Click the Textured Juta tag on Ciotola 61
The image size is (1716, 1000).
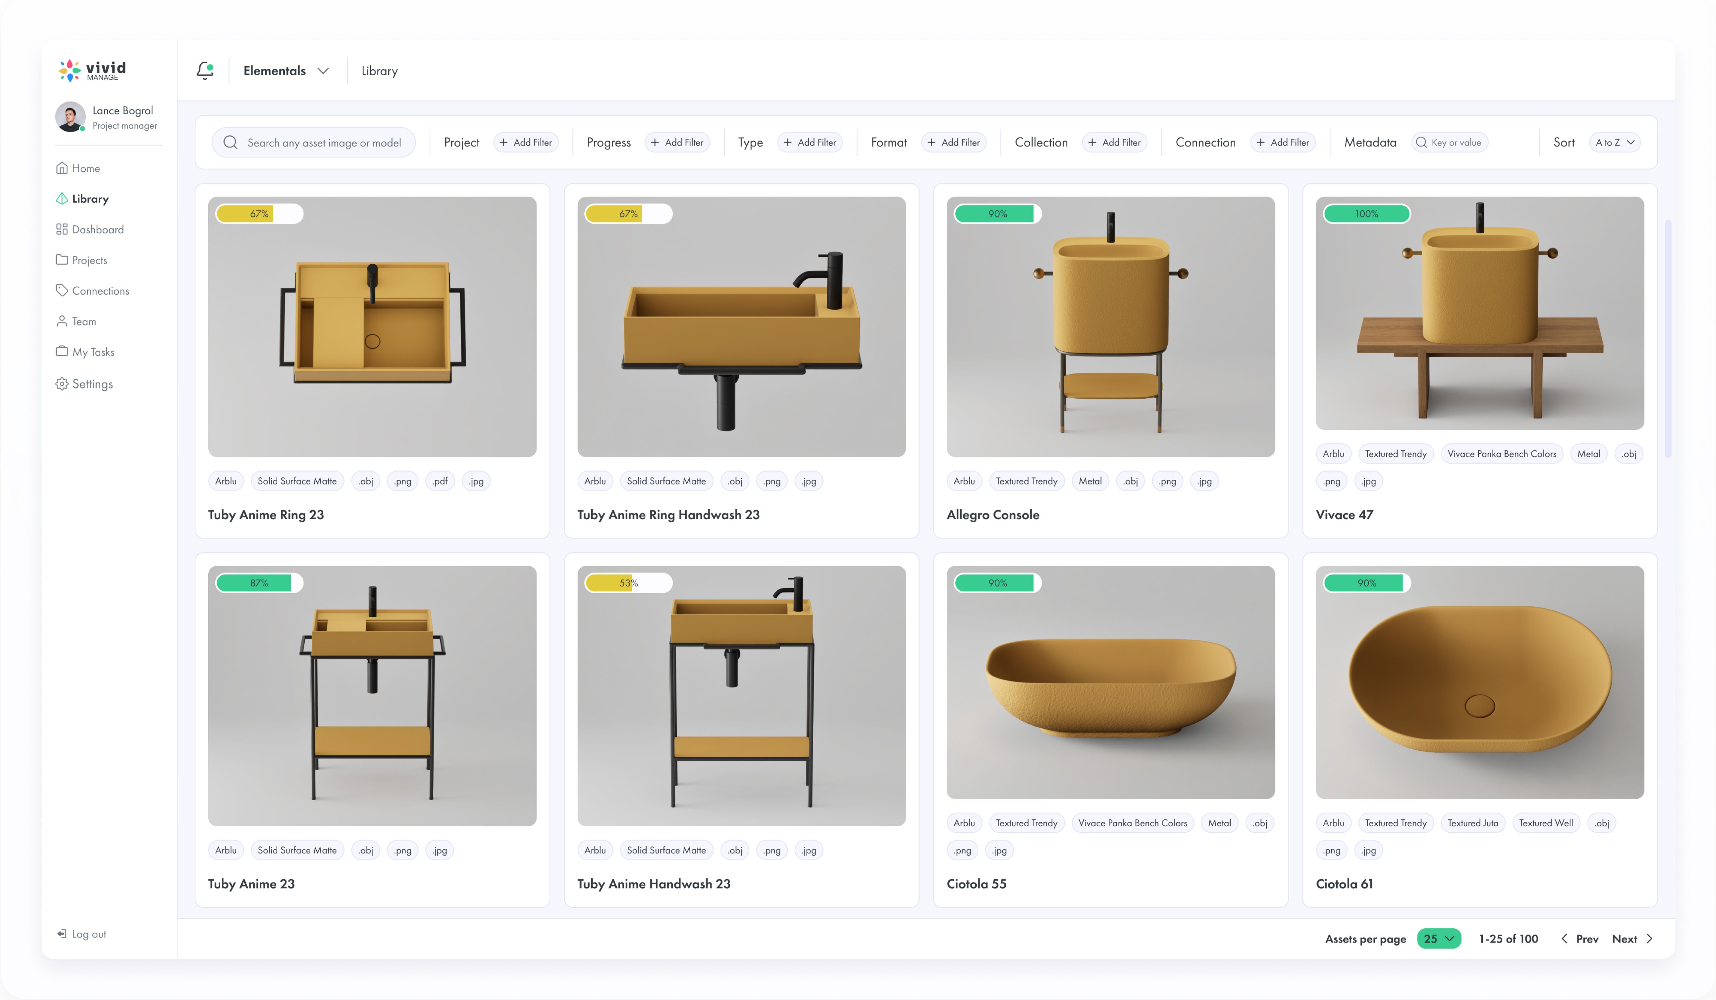point(1472,822)
